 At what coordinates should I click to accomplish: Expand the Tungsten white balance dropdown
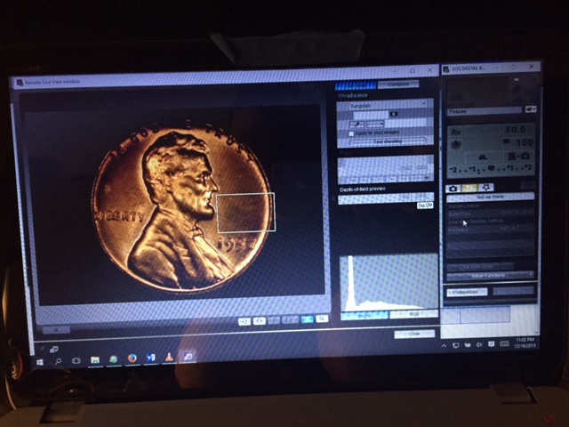(388, 105)
